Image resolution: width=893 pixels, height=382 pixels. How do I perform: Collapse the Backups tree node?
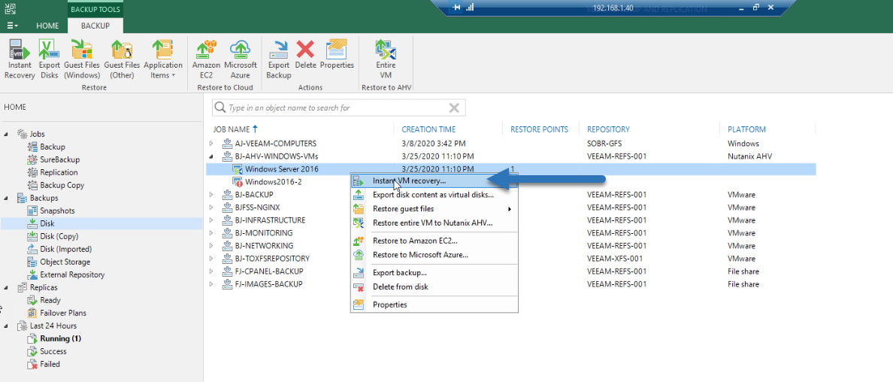pos(6,198)
